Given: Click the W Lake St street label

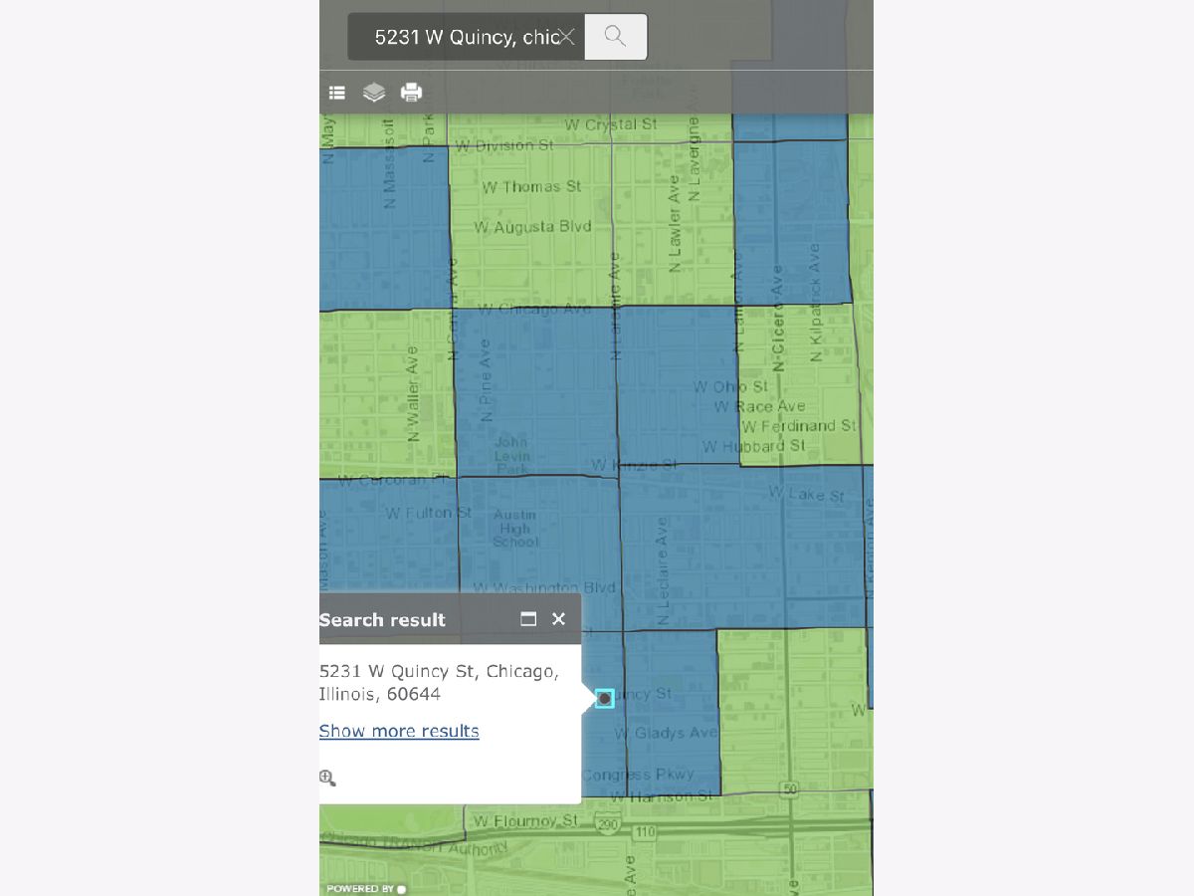Looking at the screenshot, I should click(x=806, y=495).
